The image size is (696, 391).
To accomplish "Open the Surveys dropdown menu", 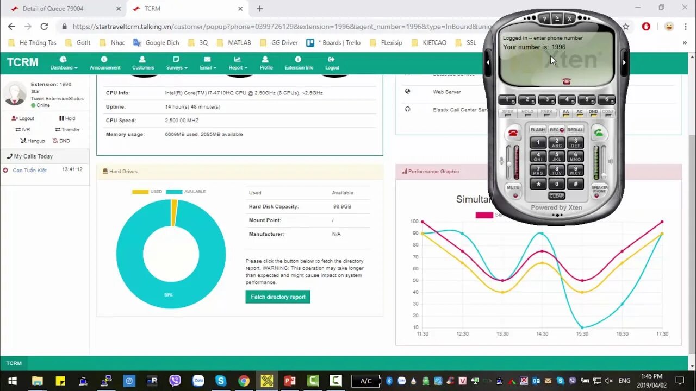I will pyautogui.click(x=177, y=63).
